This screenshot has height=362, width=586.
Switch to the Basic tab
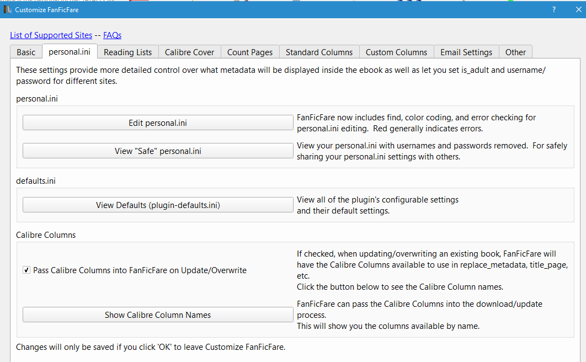coord(26,52)
